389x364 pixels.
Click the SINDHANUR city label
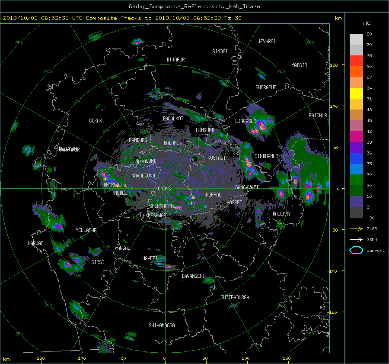pos(266,156)
